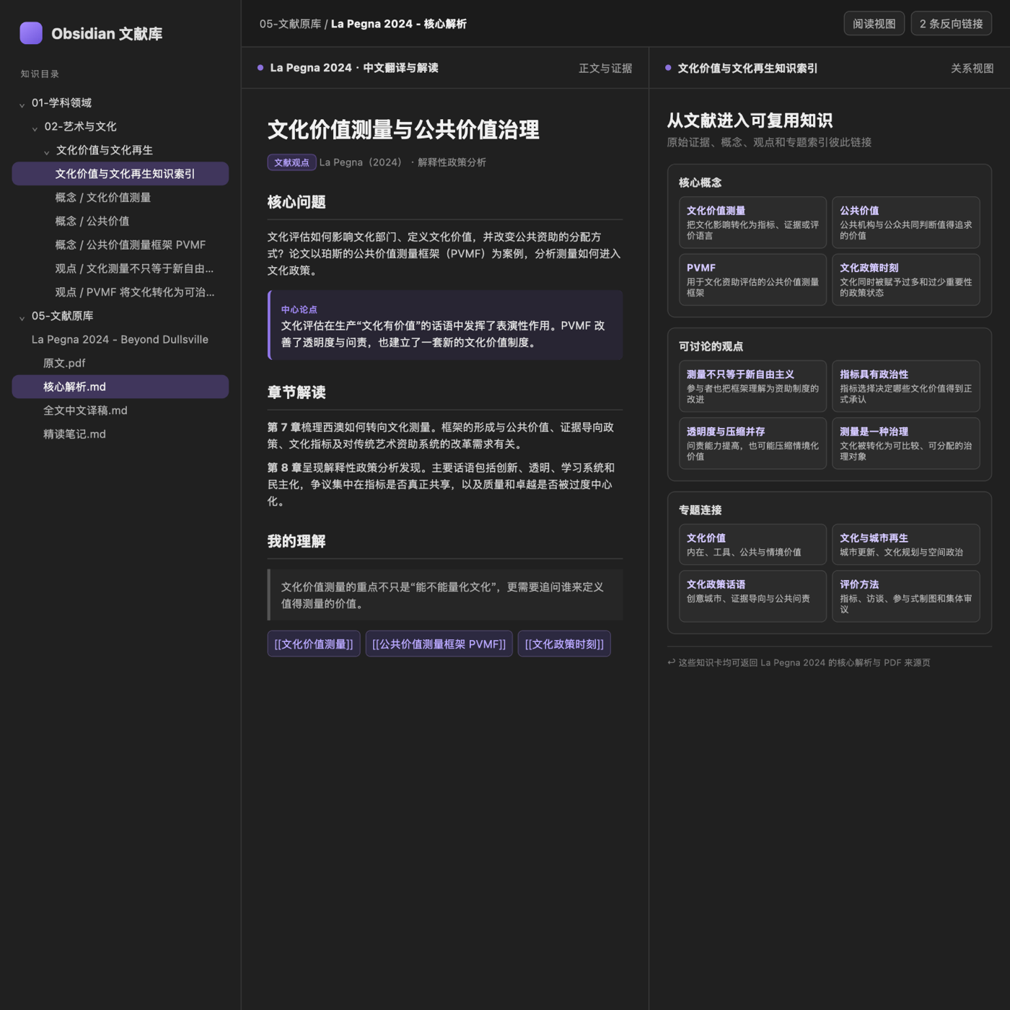Image resolution: width=1010 pixels, height=1010 pixels.
Task: Collapse the 01-学科领域 folder chevron
Action: point(22,104)
